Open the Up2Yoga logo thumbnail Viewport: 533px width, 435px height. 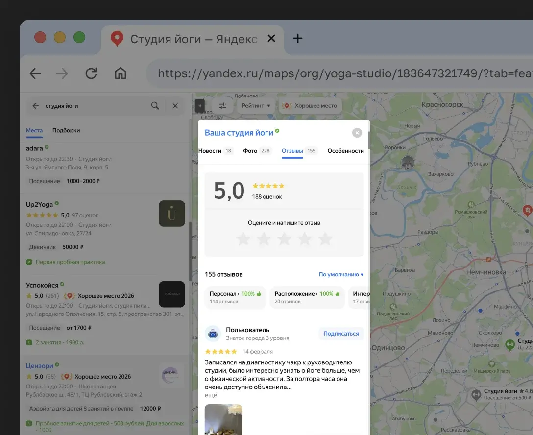click(x=172, y=214)
